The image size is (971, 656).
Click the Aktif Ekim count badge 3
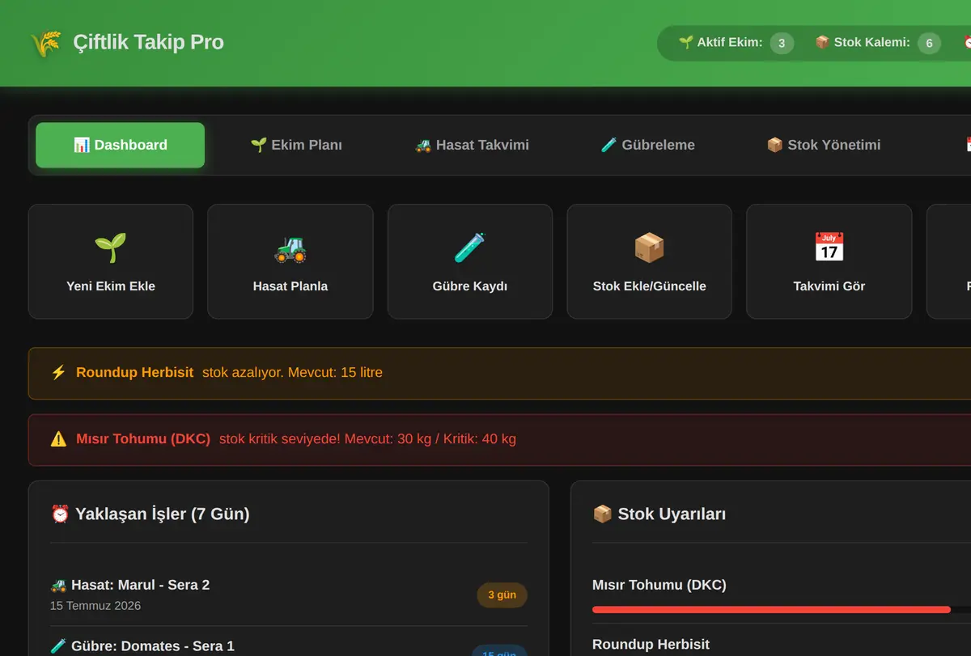click(782, 43)
